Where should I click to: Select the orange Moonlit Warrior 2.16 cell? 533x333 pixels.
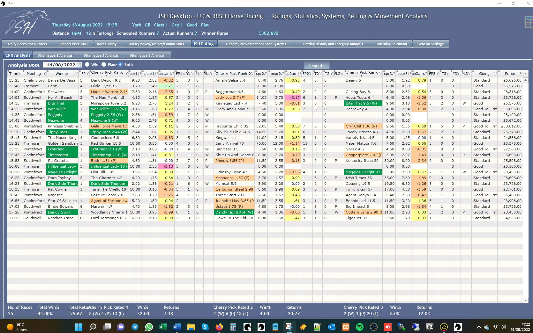coord(109,92)
